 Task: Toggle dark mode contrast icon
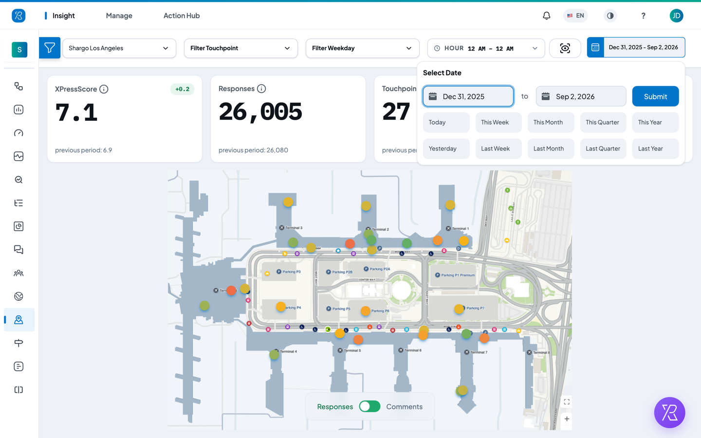(x=610, y=16)
